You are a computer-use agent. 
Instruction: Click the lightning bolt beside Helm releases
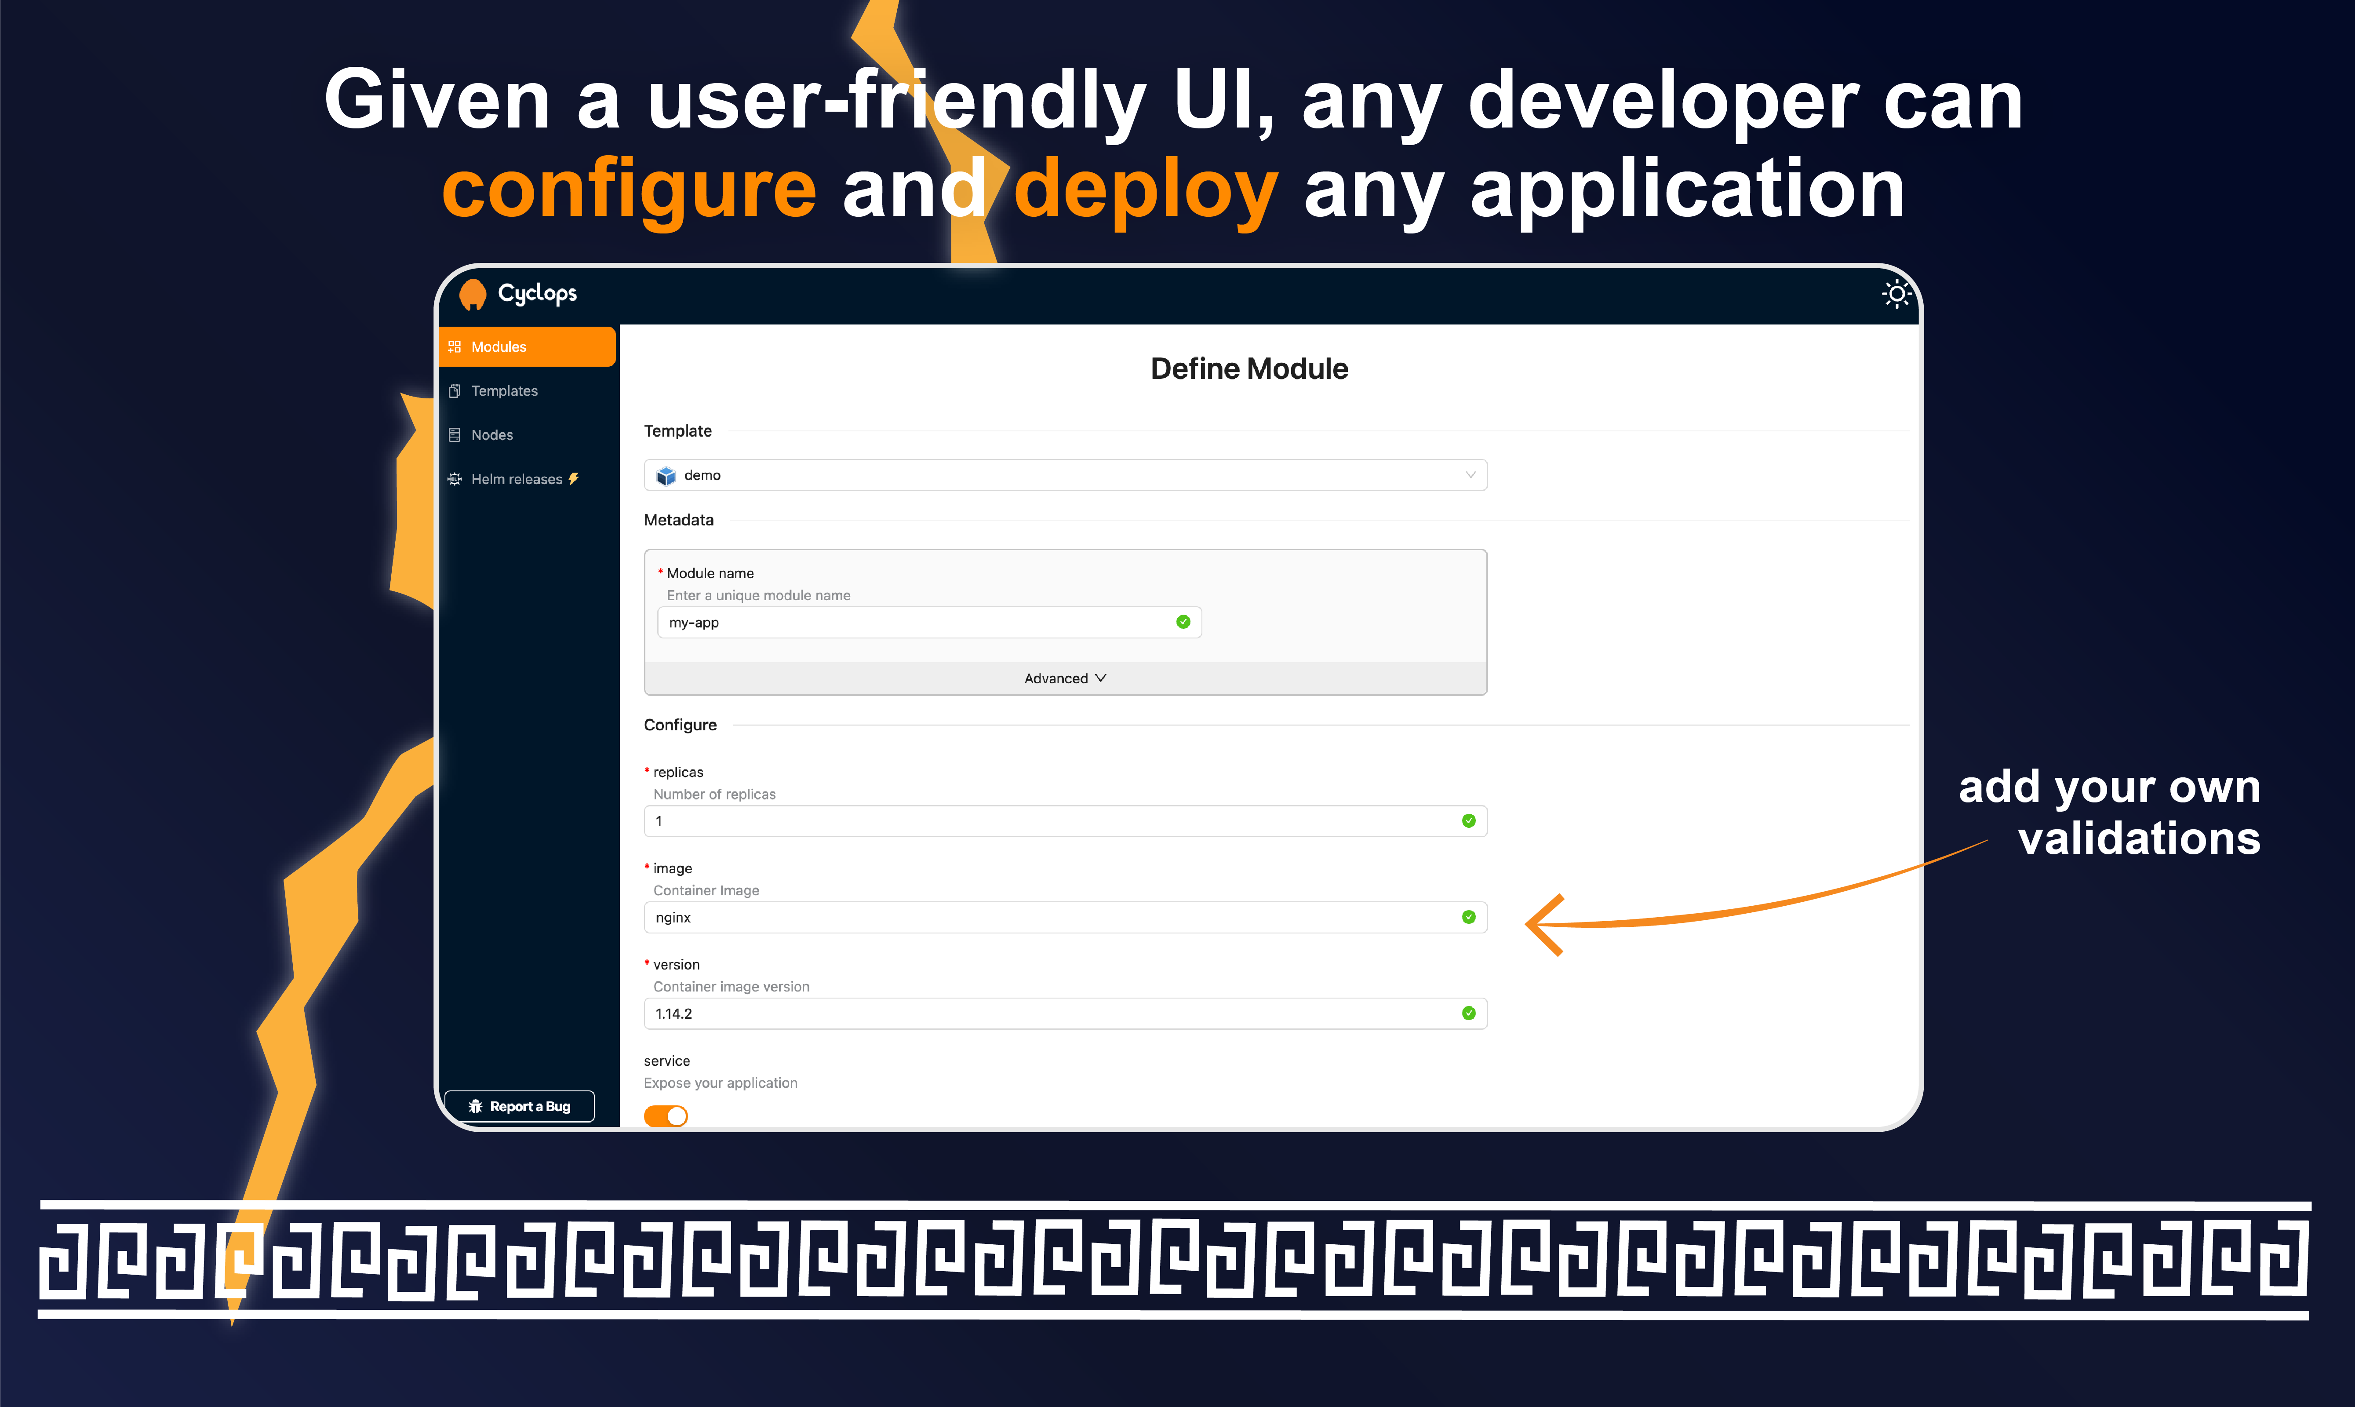[573, 479]
